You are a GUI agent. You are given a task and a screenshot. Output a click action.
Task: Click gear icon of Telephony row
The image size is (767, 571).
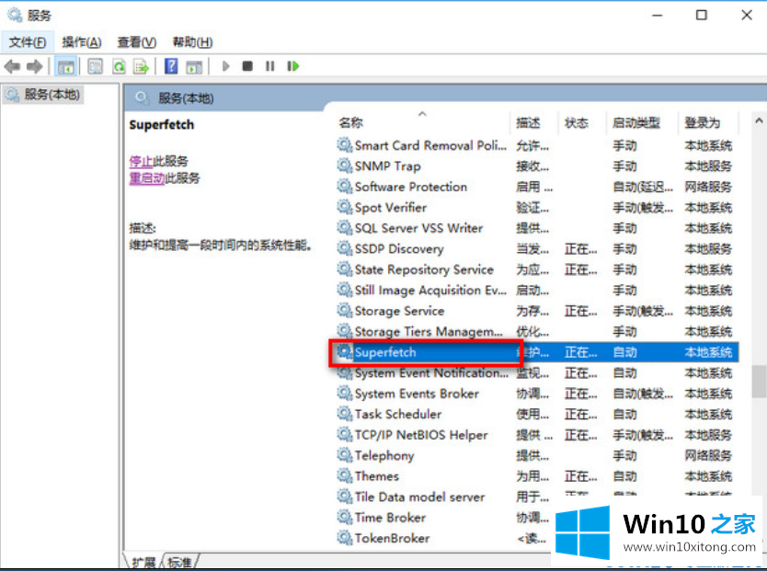click(x=344, y=455)
